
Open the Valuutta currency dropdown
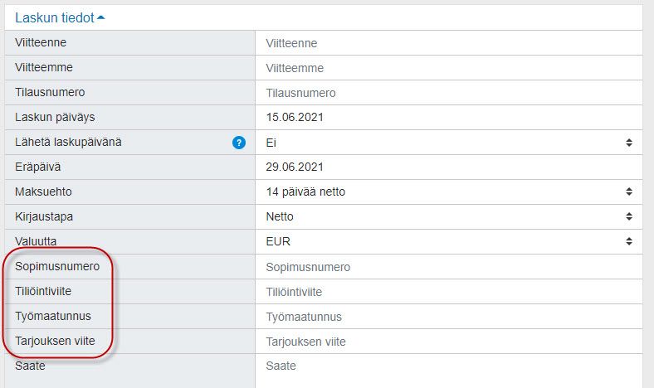coord(448,242)
